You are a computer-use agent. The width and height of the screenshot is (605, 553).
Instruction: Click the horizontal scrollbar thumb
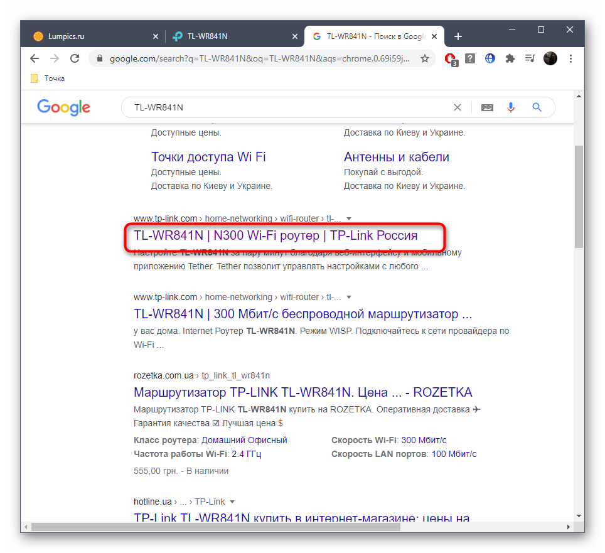216,527
